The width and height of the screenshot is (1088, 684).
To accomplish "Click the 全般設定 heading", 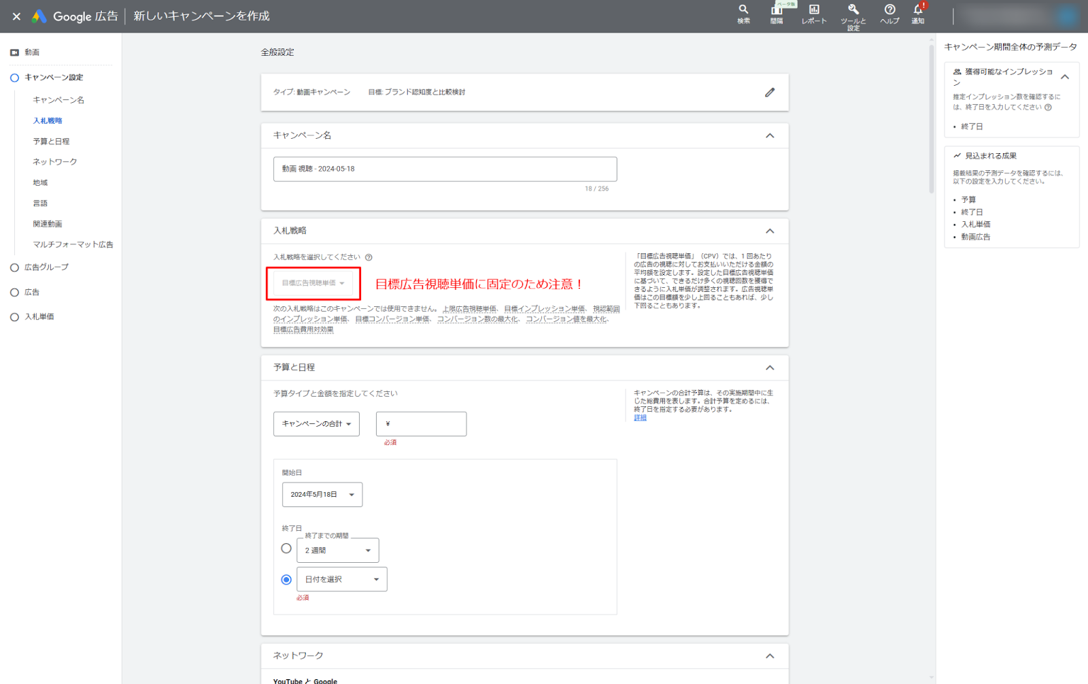I will coord(277,52).
